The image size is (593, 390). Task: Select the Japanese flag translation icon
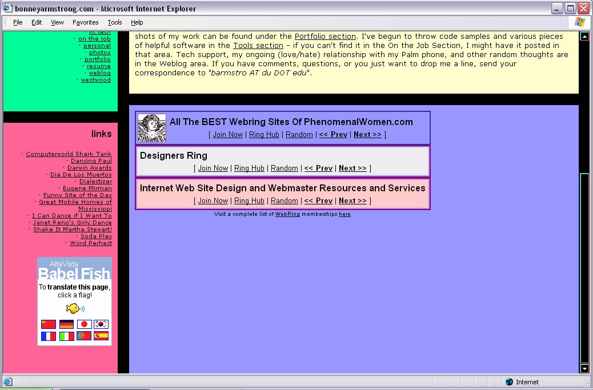click(84, 324)
